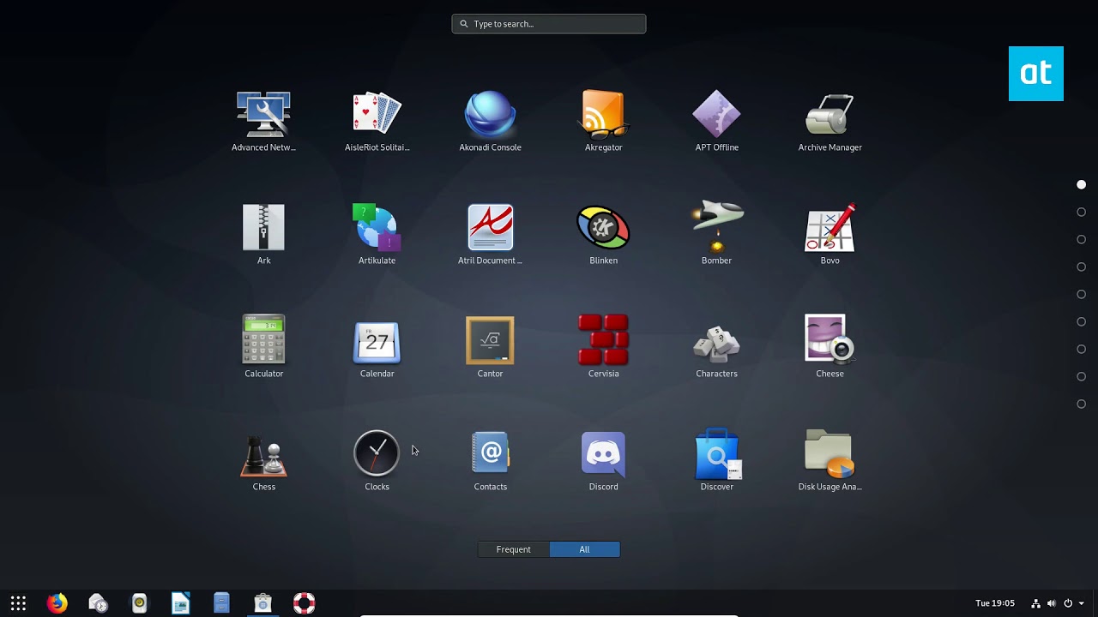Open Cervisia

[x=603, y=341]
